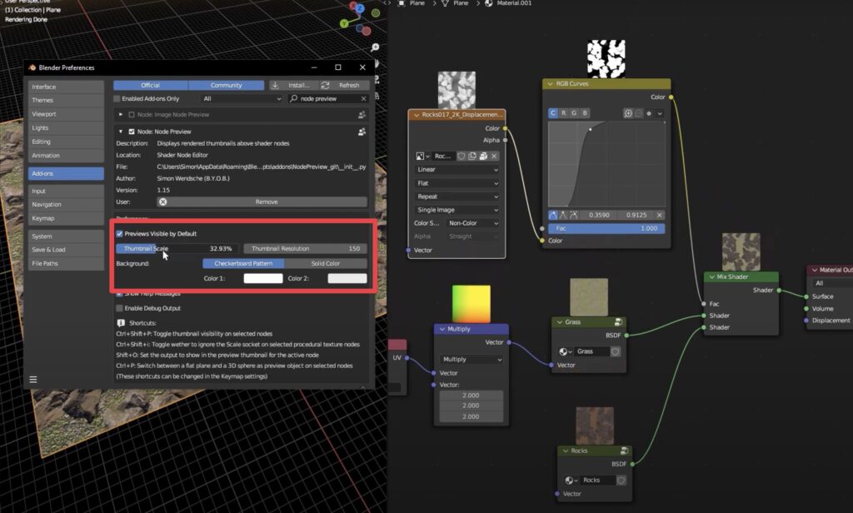Open the Interface preferences tab
The image size is (853, 513).
pyautogui.click(x=66, y=87)
